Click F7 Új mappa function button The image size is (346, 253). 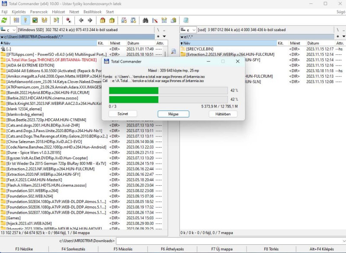coord(222,249)
